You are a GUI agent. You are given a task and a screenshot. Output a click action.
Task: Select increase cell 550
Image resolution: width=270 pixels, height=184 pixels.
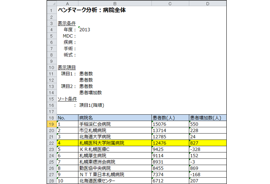click(207, 124)
